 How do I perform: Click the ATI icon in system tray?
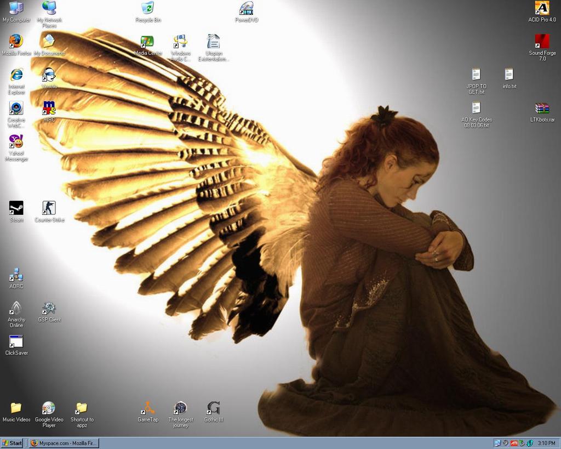(514, 443)
